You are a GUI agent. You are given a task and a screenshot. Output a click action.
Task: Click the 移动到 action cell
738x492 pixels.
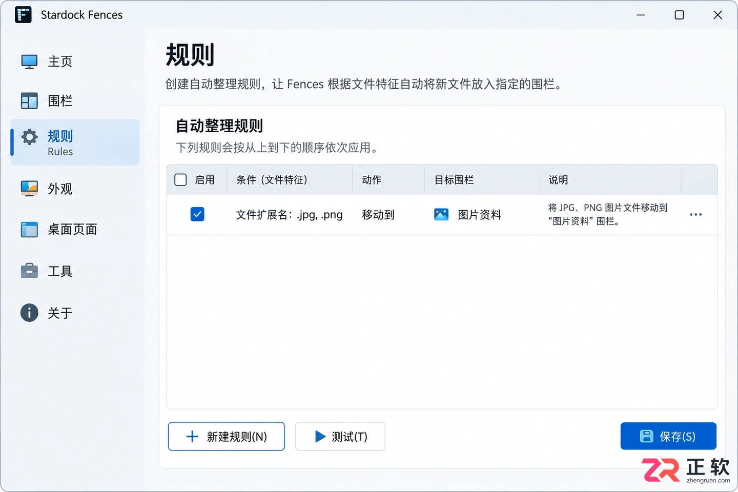378,215
